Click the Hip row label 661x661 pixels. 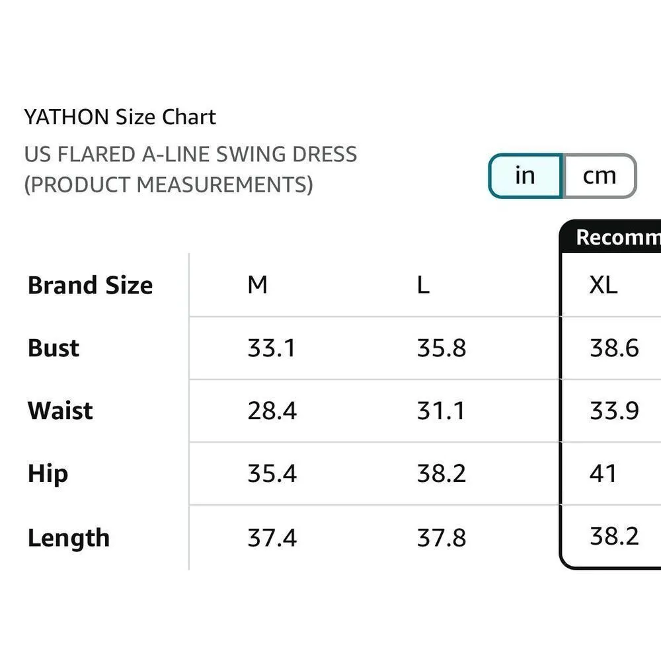pos(48,474)
